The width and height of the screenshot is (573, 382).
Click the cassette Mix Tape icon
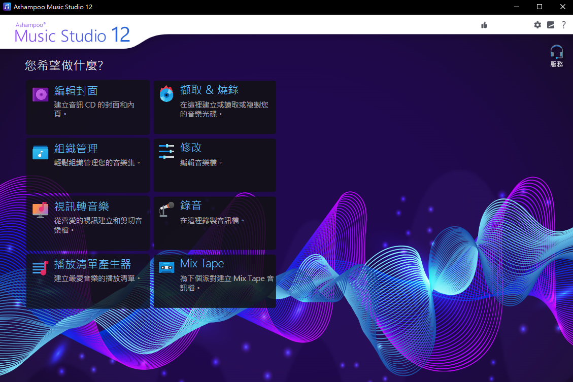point(166,267)
